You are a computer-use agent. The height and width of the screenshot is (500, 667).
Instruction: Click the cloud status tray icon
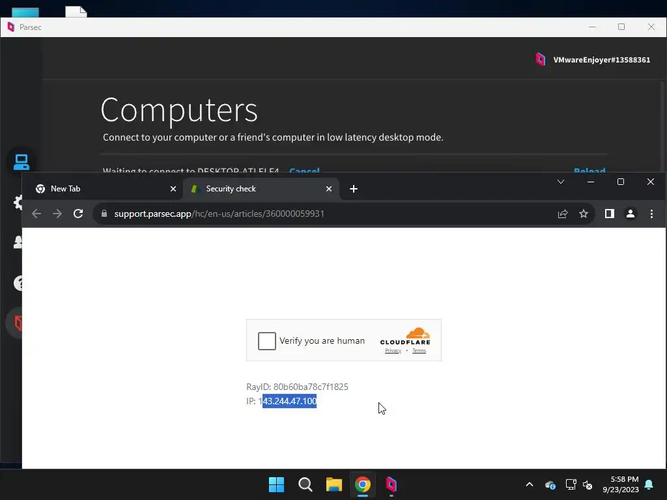tap(550, 484)
